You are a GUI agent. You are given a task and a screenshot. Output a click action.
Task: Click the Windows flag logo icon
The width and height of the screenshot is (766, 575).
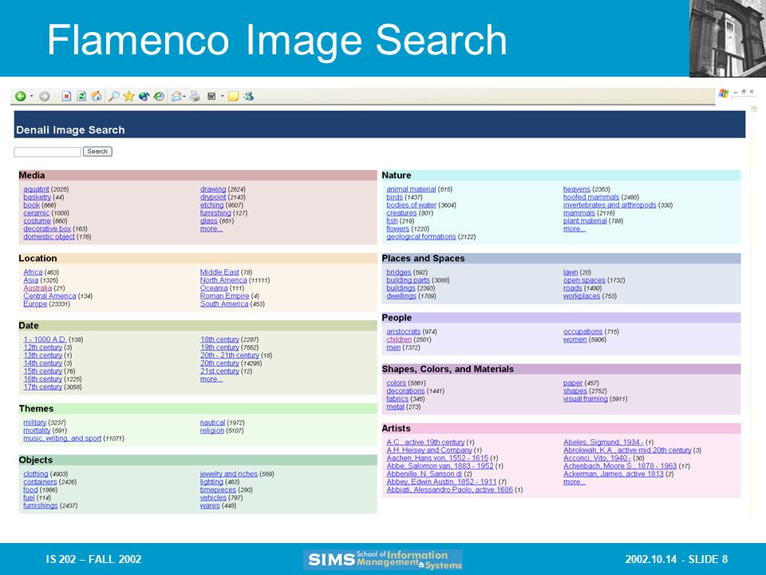[x=724, y=93]
